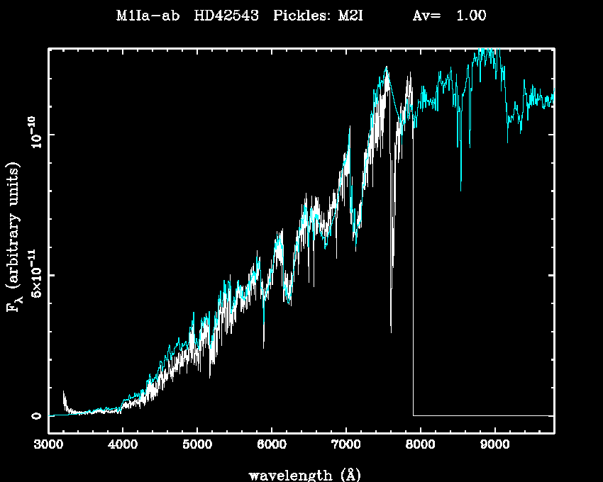603x482 pixels.
Task: Click the 0 tick label on y-axis
Action: pyautogui.click(x=35, y=415)
